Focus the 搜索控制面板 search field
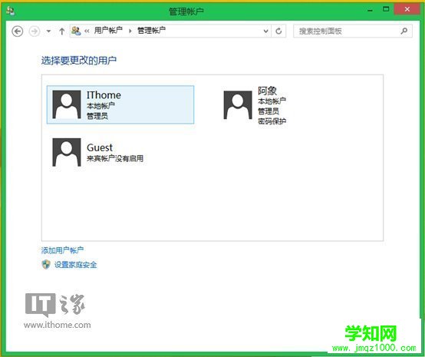Viewport: 425px width, 357px height. tap(353, 31)
